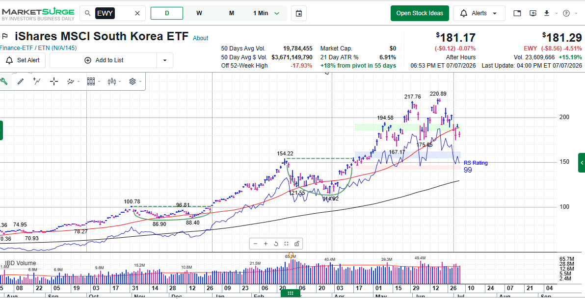This screenshot has height=299, width=585.
Task: Reset chart zoom with the undo arrow
Action: click(x=276, y=244)
